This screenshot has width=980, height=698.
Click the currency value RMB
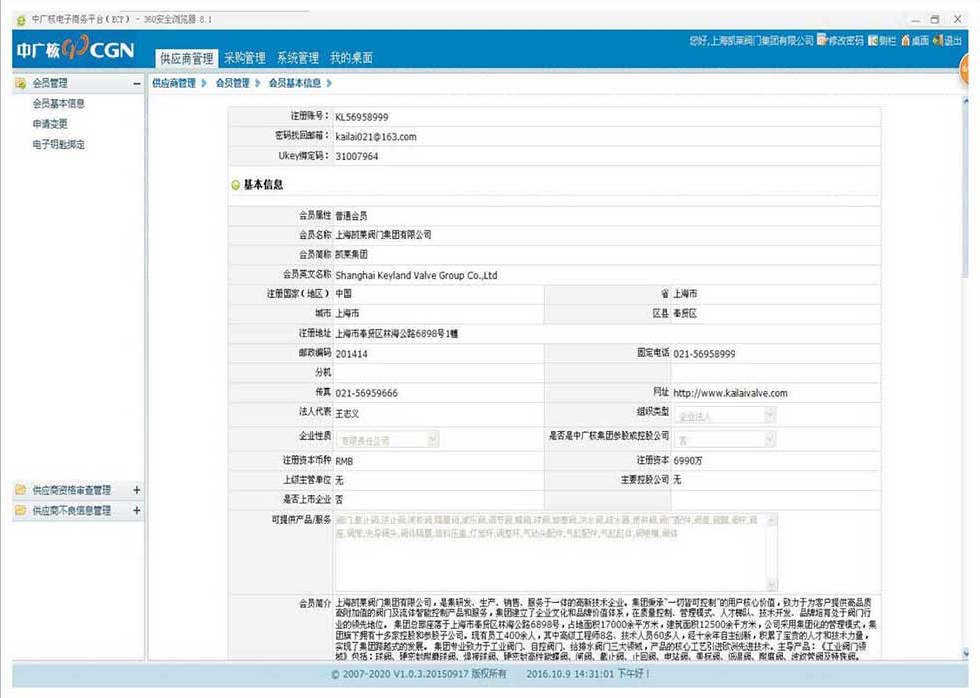coord(344,461)
